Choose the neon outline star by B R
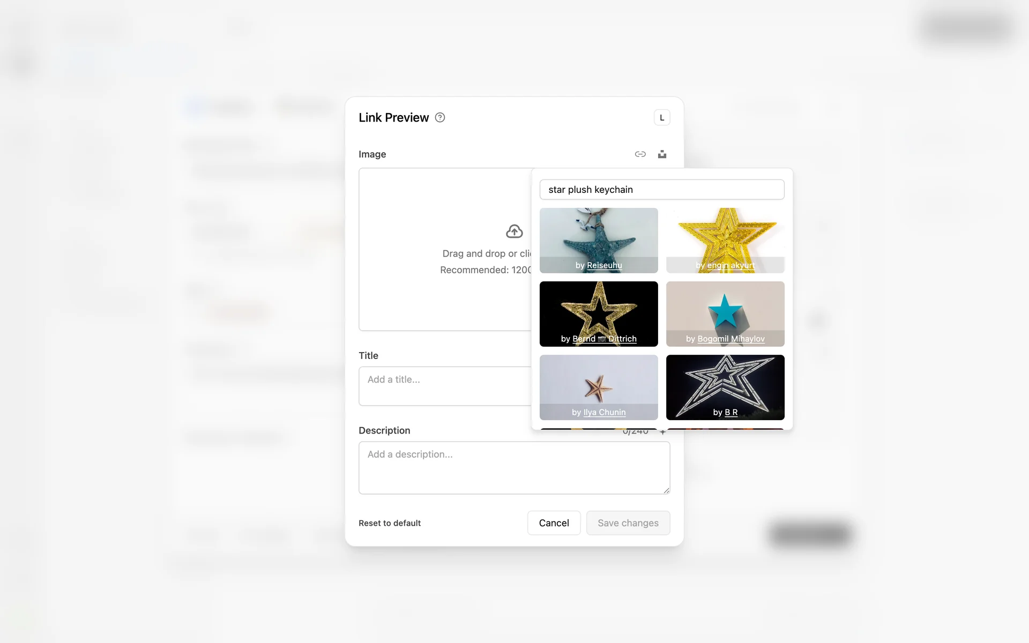 725,383
